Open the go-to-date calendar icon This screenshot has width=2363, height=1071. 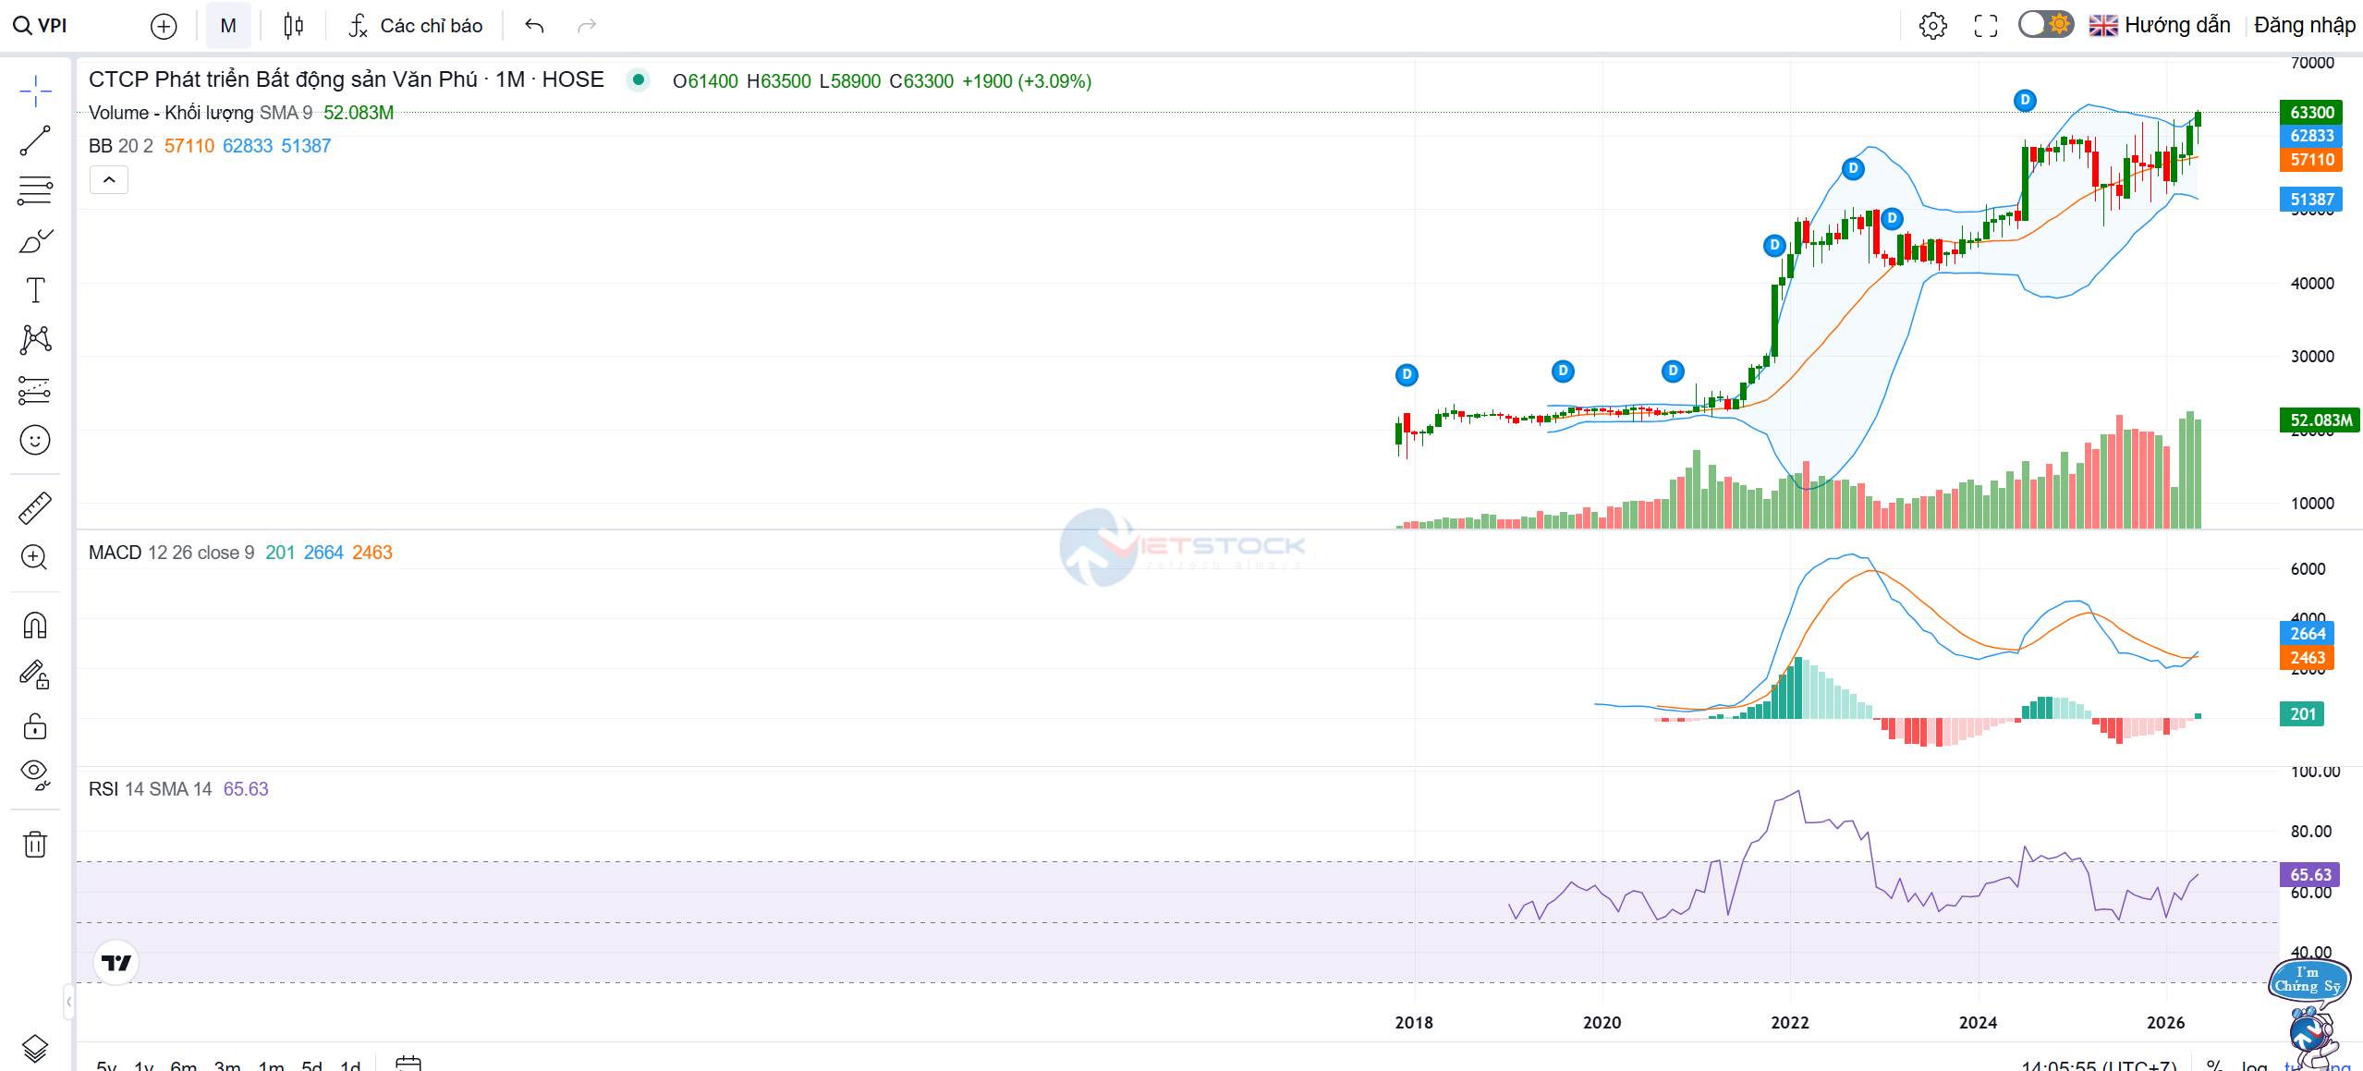pyautogui.click(x=408, y=1064)
